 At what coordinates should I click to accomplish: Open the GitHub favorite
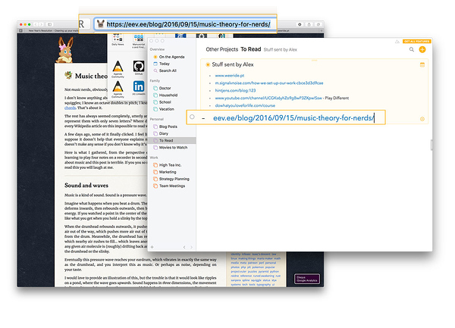click(x=139, y=68)
